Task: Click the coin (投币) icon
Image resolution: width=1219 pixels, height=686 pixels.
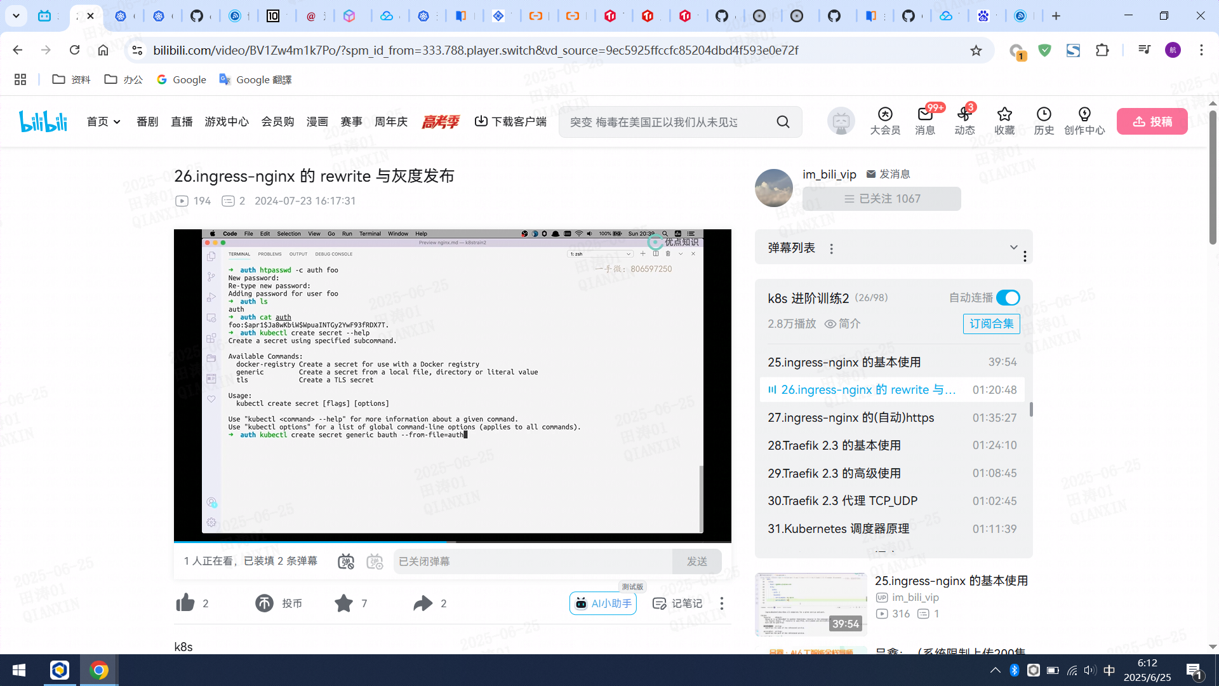Action: tap(264, 603)
